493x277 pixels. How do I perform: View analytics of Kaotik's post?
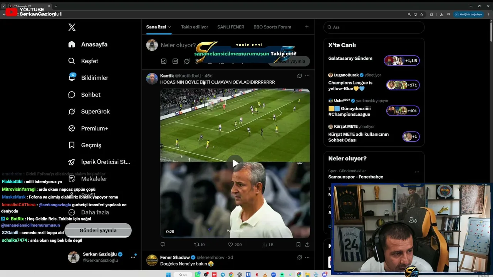tap(268, 244)
